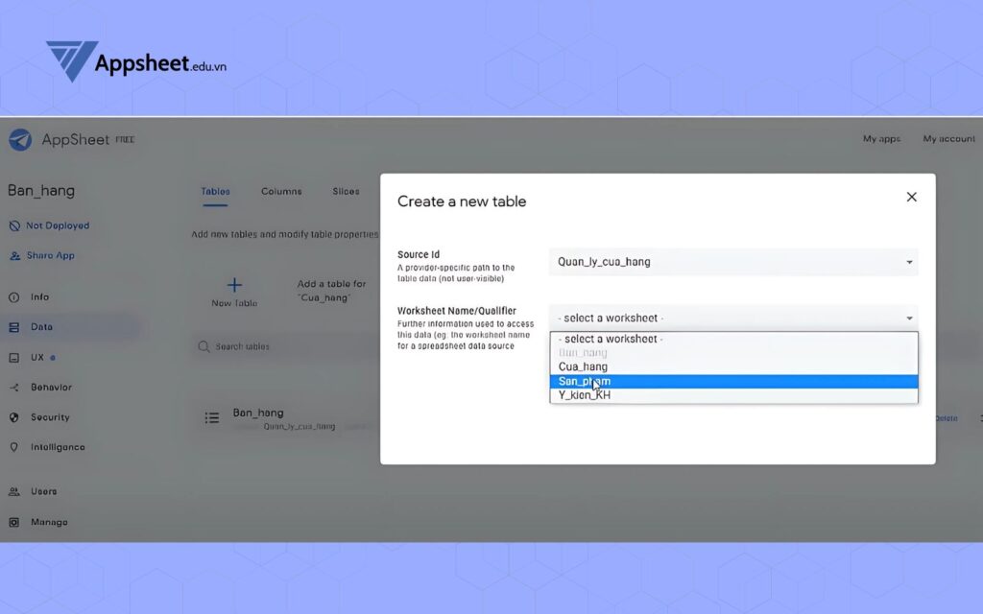Open the Security shield section
This screenshot has width=983, height=614.
tap(49, 417)
